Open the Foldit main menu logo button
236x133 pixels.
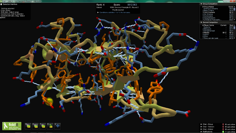[12, 126]
